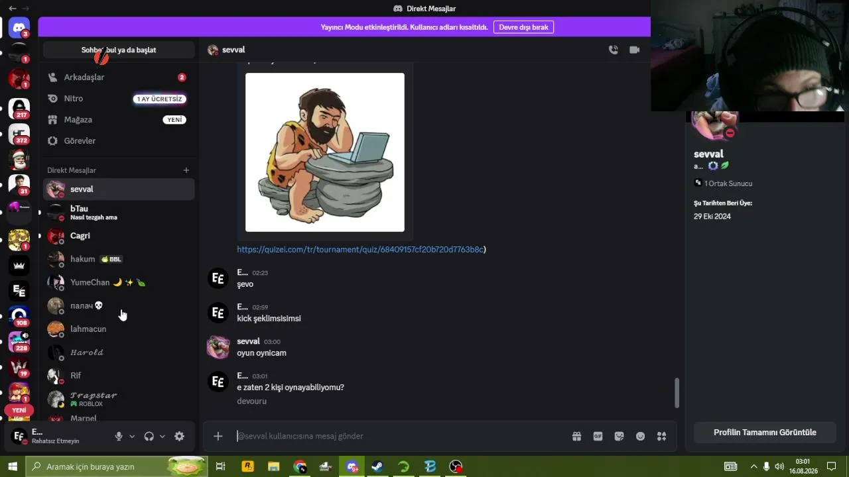The width and height of the screenshot is (849, 477).
Task: Open the caveman laptop image
Action: point(325,152)
